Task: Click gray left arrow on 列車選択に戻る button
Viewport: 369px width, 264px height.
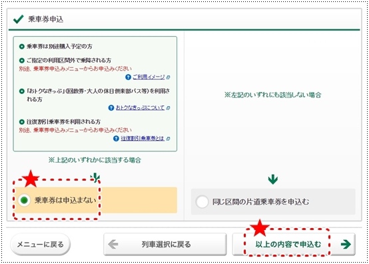Action: point(113,244)
